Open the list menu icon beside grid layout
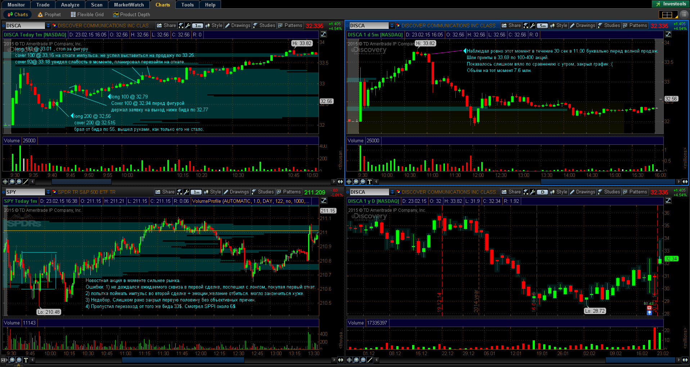Viewport: 690px width, 367px height. (684, 14)
